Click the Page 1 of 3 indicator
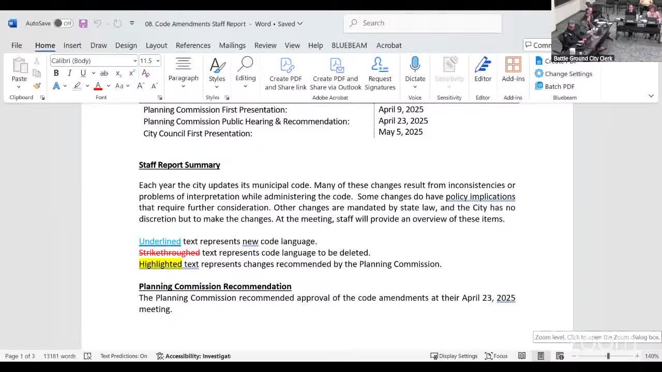662x372 pixels. pyautogui.click(x=20, y=356)
